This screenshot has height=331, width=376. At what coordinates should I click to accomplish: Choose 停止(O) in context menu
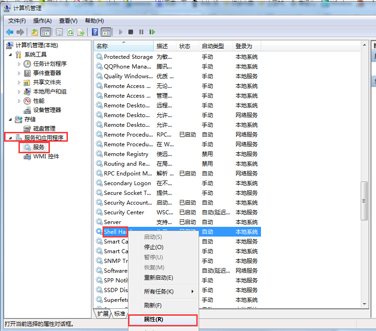click(153, 247)
